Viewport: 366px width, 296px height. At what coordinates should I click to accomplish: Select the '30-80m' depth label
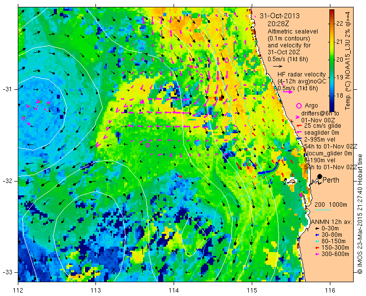[x=332, y=235]
